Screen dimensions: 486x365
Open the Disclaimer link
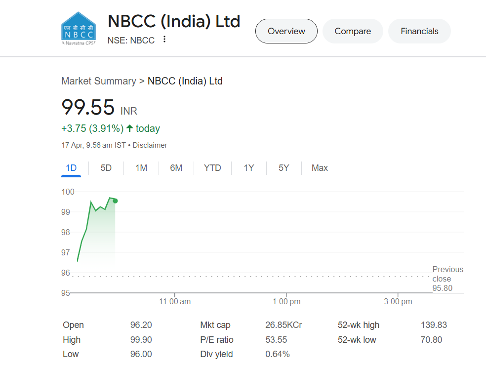click(150, 145)
